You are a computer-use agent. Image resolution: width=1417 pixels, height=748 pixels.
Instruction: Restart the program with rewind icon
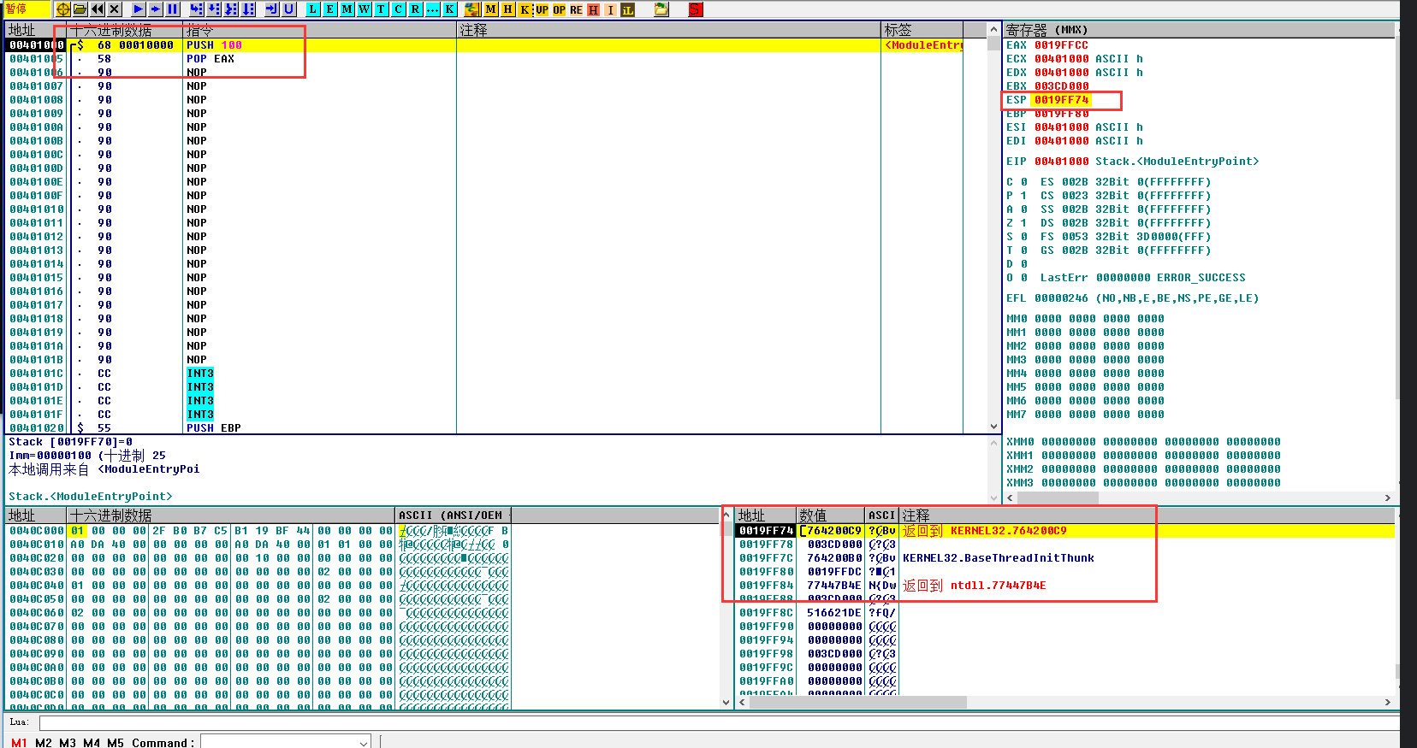(x=98, y=9)
